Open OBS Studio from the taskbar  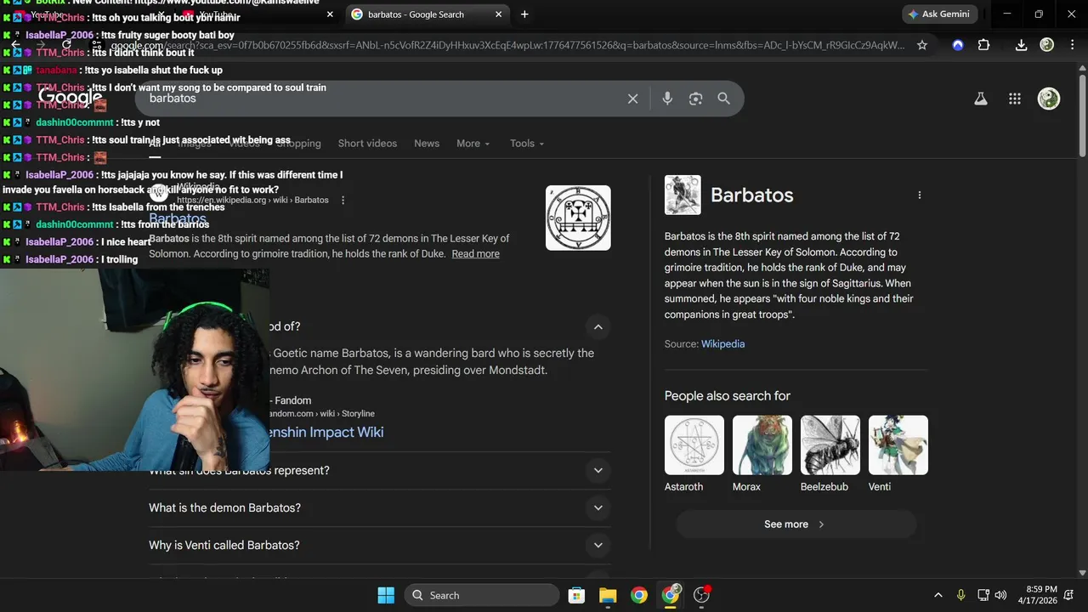tap(702, 595)
